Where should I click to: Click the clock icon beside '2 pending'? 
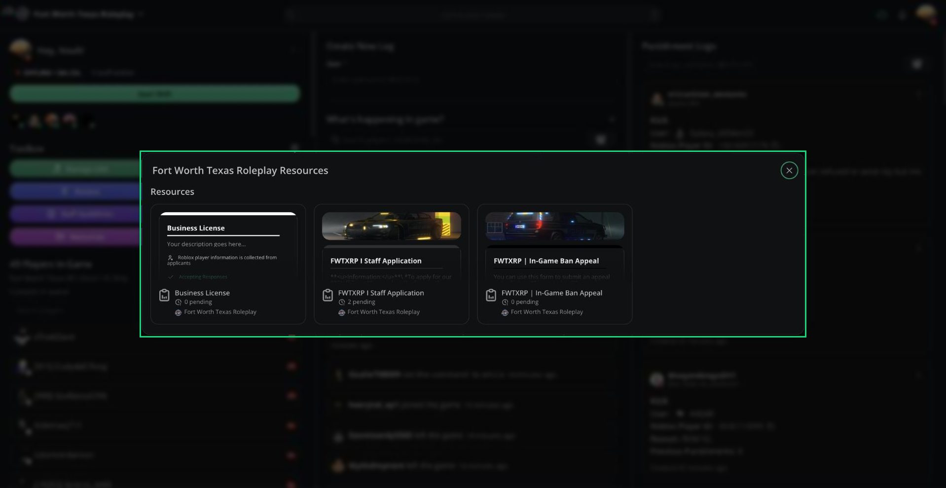341,302
